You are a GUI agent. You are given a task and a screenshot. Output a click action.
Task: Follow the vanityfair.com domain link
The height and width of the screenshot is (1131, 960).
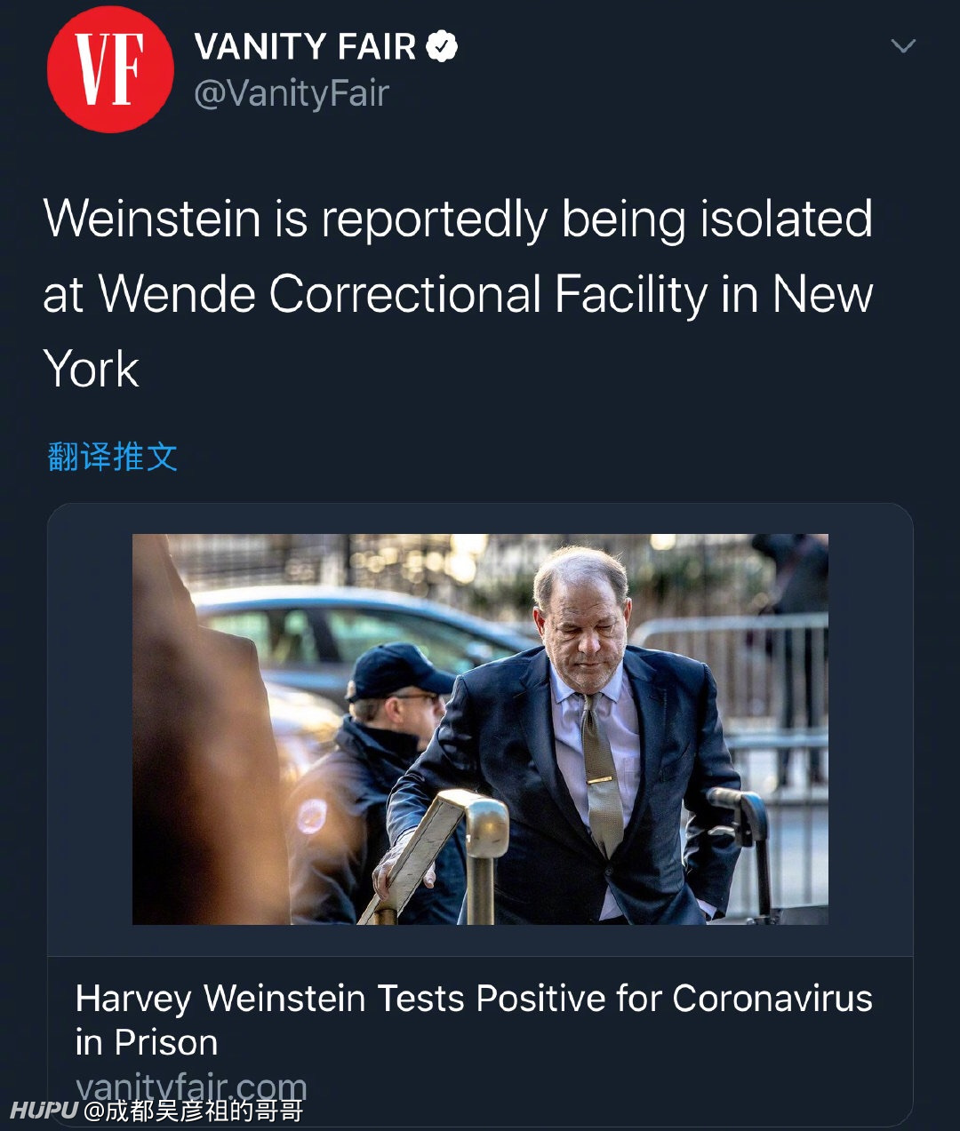tap(191, 1086)
